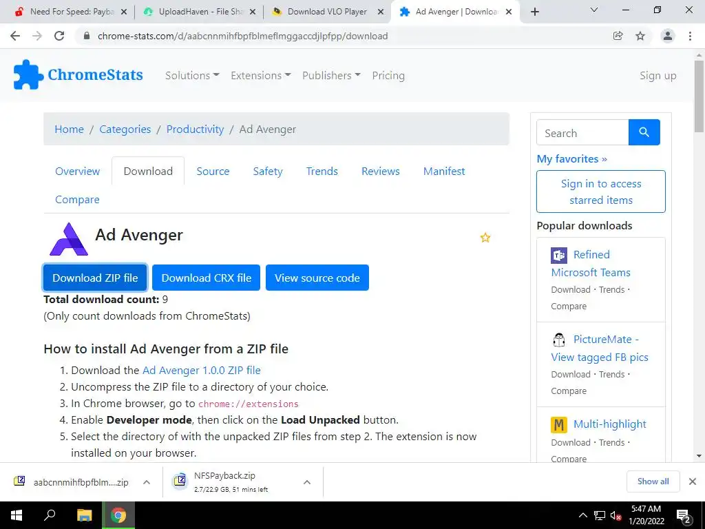
Task: Open a new tab with plus icon
Action: pyautogui.click(x=534, y=12)
